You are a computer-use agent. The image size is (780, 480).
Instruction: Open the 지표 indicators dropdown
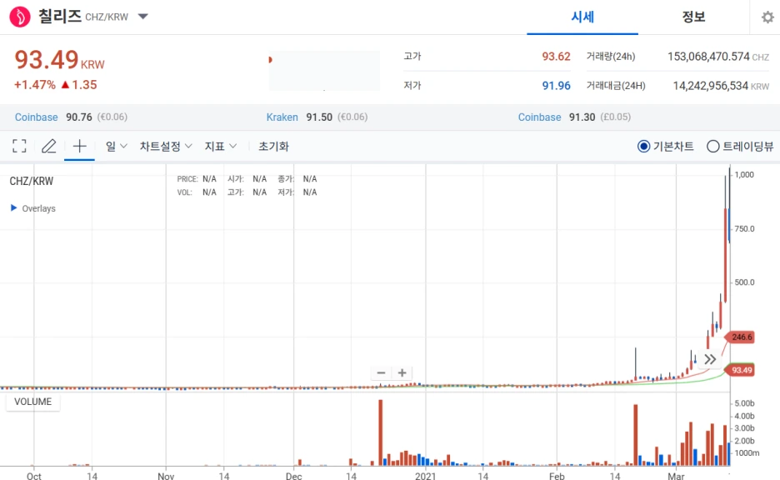[x=220, y=146]
